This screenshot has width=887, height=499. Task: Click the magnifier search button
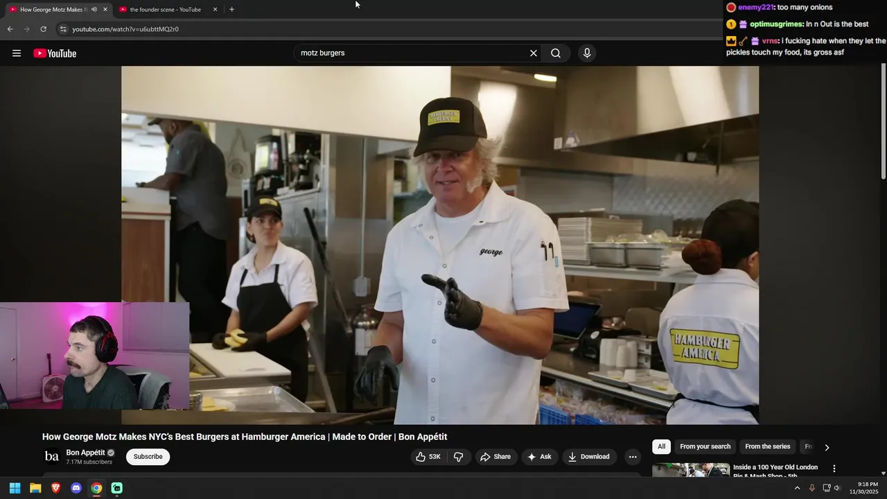556,53
